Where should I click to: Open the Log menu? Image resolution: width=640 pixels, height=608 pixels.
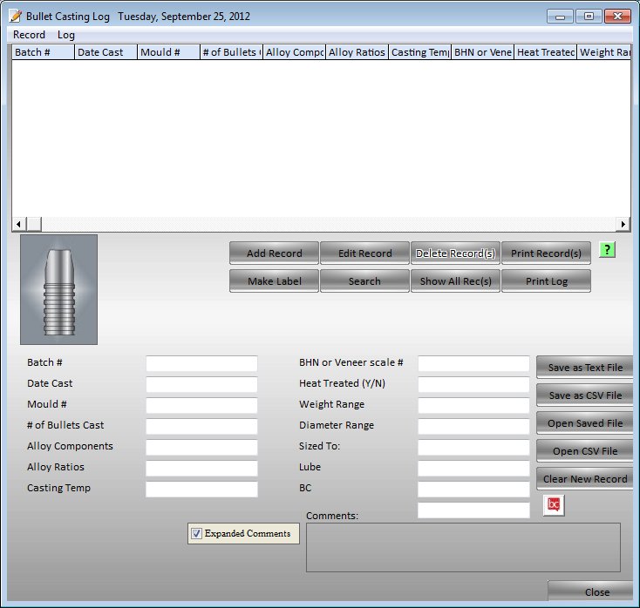(x=66, y=35)
